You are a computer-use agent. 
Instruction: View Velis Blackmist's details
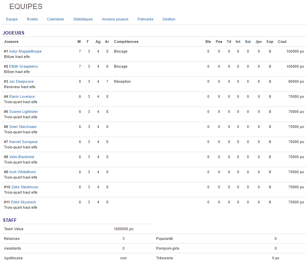[22, 157]
